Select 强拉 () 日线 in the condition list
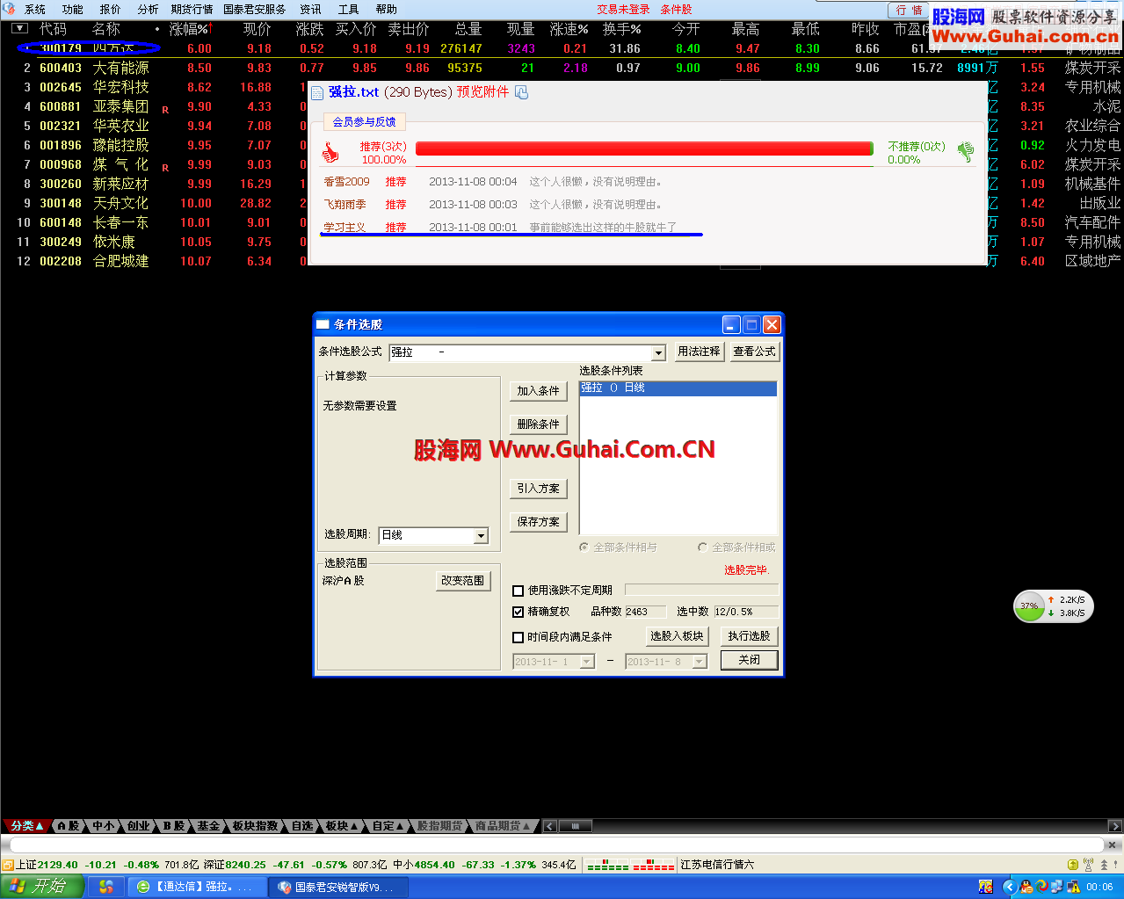 click(x=678, y=388)
